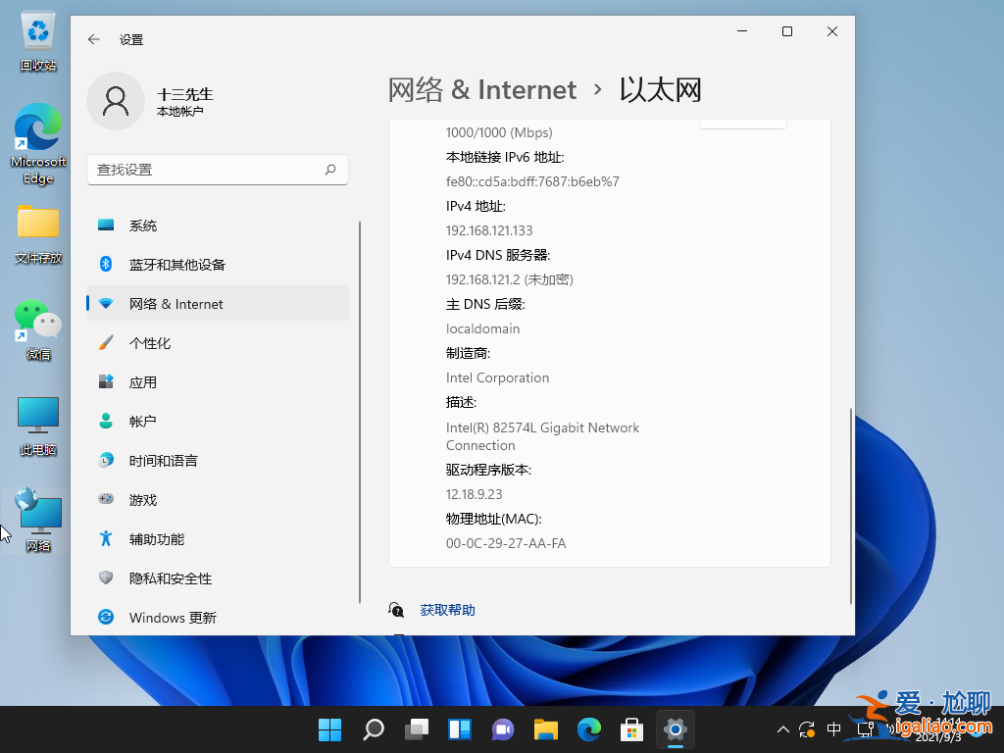
Task: Toggle the 中 input method indicator
Action: tap(833, 729)
